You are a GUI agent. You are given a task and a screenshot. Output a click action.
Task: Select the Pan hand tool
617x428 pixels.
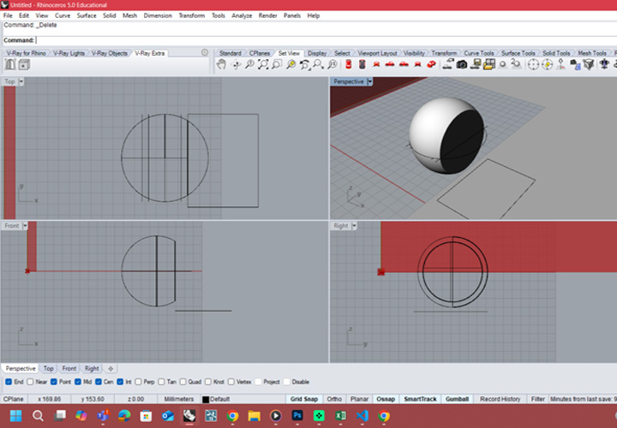tap(221, 64)
